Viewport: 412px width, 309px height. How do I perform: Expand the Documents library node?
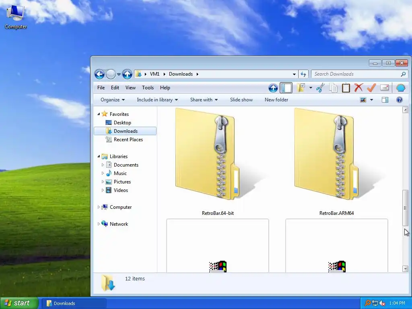[103, 165]
